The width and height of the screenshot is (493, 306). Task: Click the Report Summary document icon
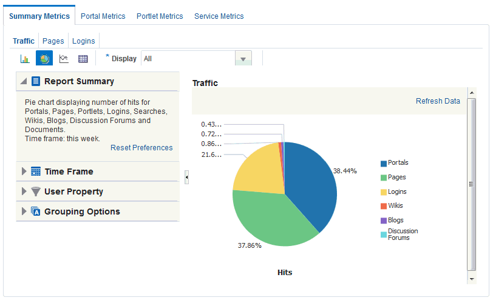(36, 81)
